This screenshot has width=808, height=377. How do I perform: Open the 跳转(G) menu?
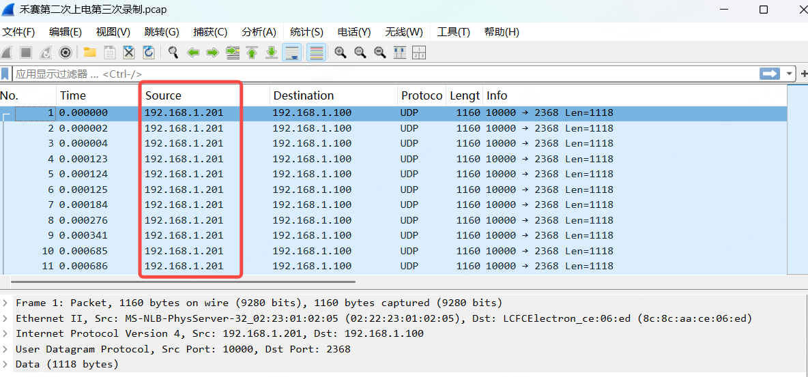[x=162, y=32]
